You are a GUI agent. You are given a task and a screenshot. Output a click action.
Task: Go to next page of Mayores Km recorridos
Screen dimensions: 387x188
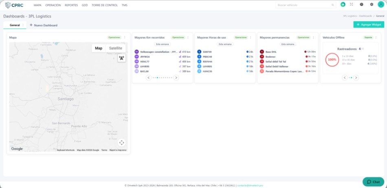tap(176, 77)
